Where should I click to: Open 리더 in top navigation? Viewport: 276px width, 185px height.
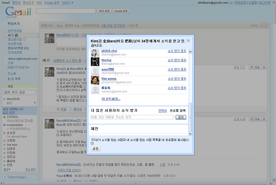[x=39, y=3]
